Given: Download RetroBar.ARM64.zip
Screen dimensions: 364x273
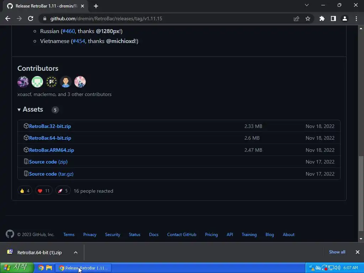Looking at the screenshot, I should point(52,150).
